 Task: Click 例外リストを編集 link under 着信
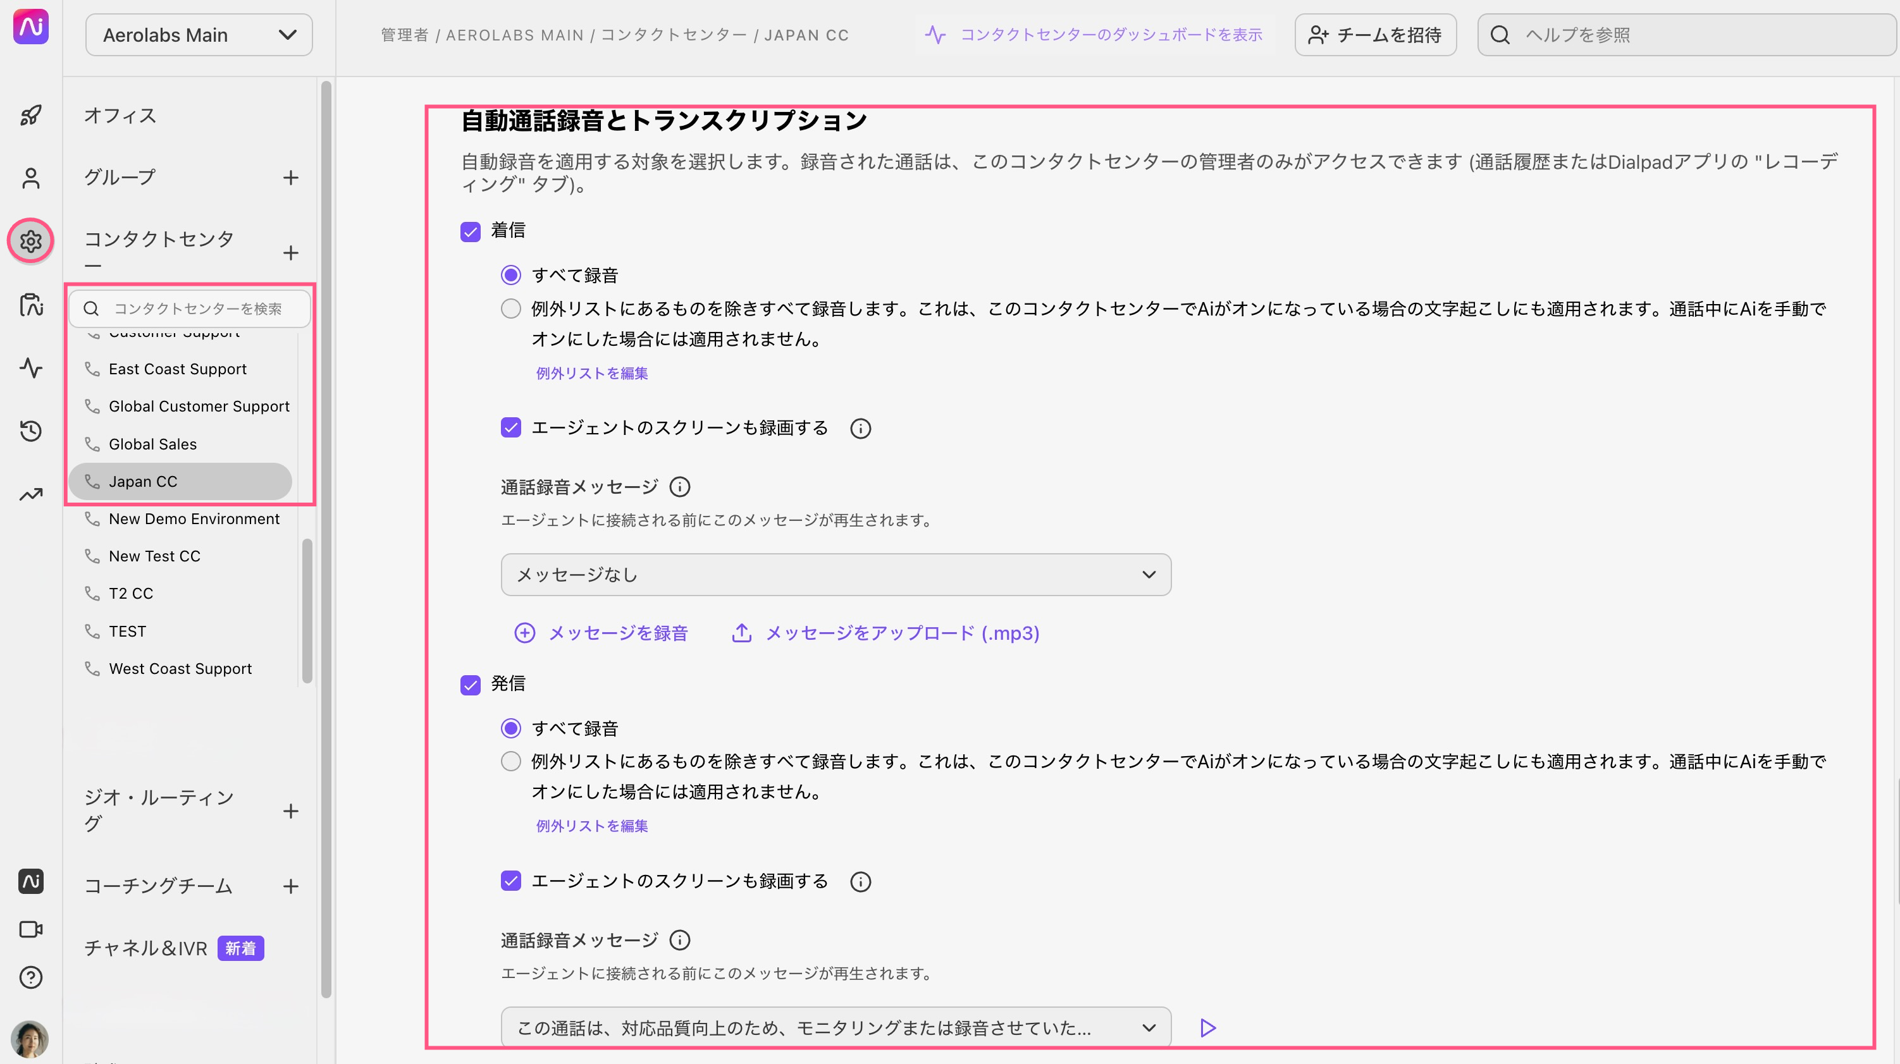[591, 373]
